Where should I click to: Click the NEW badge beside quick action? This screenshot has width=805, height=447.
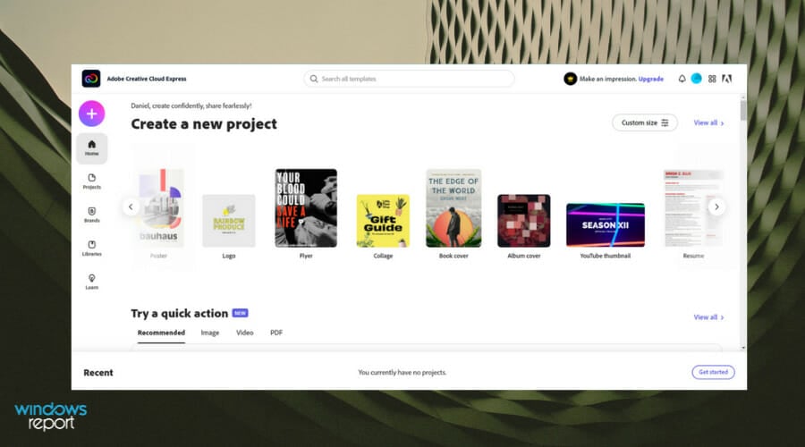pyautogui.click(x=240, y=313)
